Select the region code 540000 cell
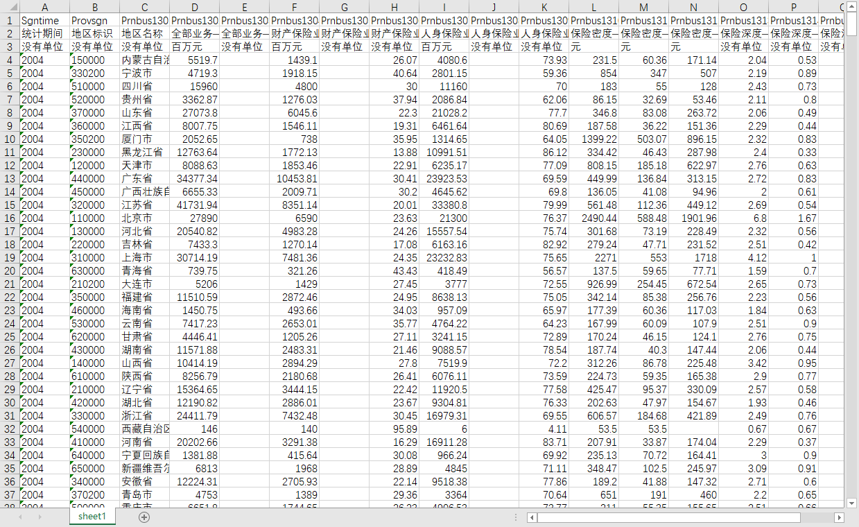859x527 pixels. pos(94,429)
